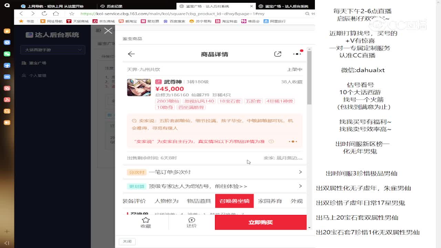The height and width of the screenshot is (248, 441).
Task: Open the 阿里旅行 bookmark
Action: click(x=275, y=21)
